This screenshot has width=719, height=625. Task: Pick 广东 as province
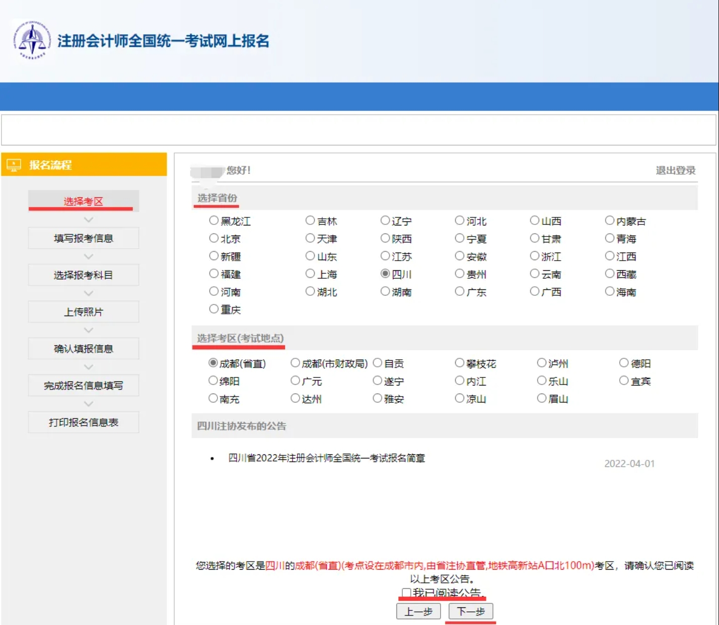[460, 291]
